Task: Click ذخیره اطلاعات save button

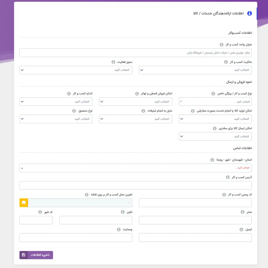Action: (x=36, y=255)
